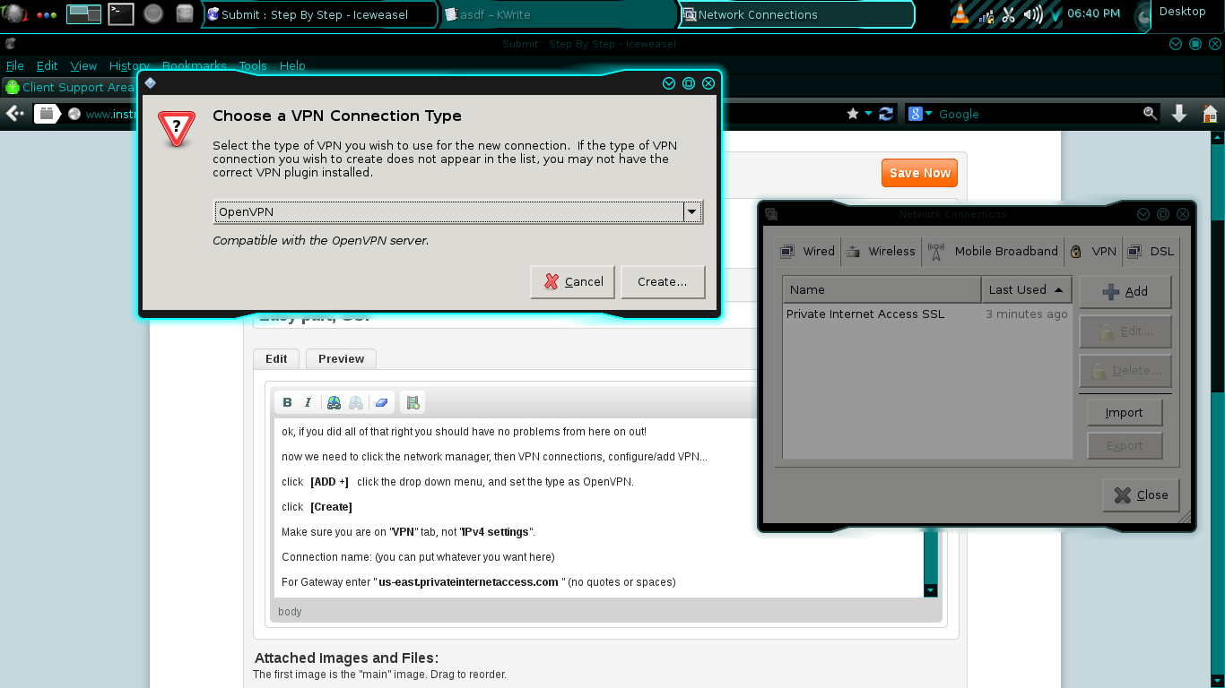
Task: Click the workspace pager in the top panel
Action: click(84, 13)
